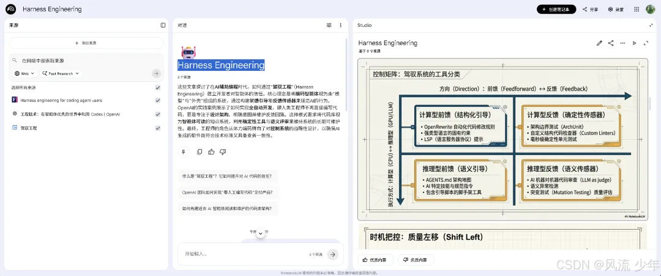
Task: Open the user account avatar
Action: pyautogui.click(x=651, y=9)
